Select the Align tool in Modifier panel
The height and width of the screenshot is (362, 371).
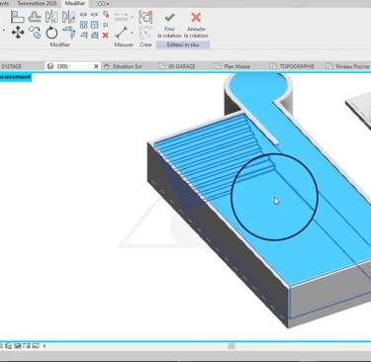[x=17, y=17]
